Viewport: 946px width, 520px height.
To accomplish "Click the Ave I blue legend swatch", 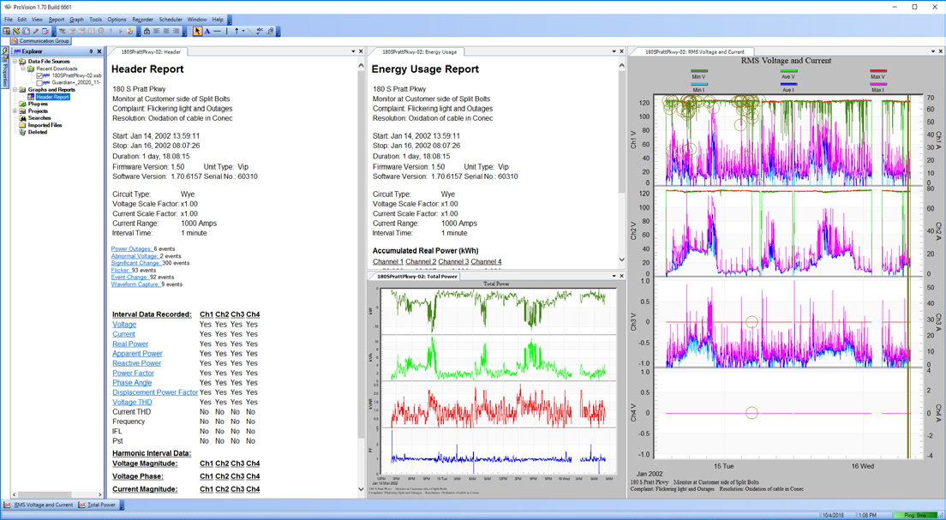I will tap(787, 85).
